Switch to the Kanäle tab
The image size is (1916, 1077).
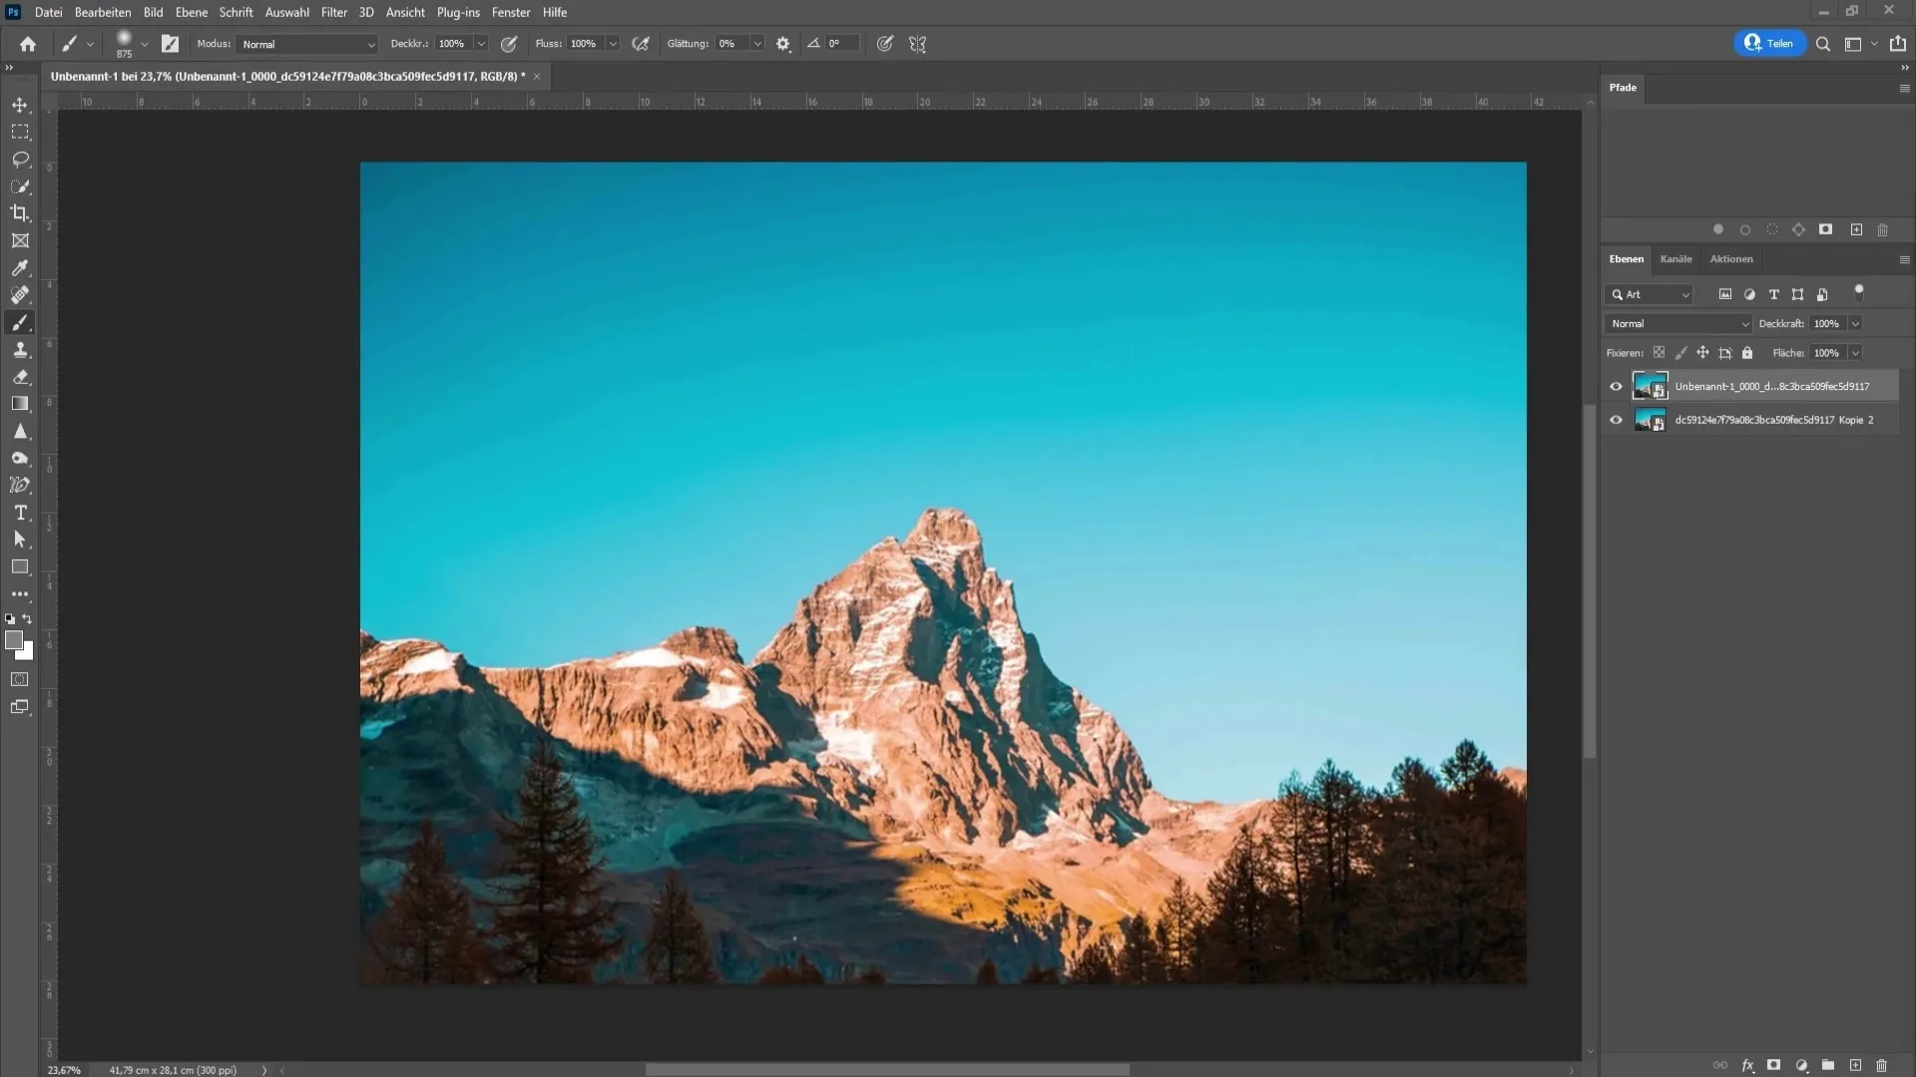pos(1676,259)
